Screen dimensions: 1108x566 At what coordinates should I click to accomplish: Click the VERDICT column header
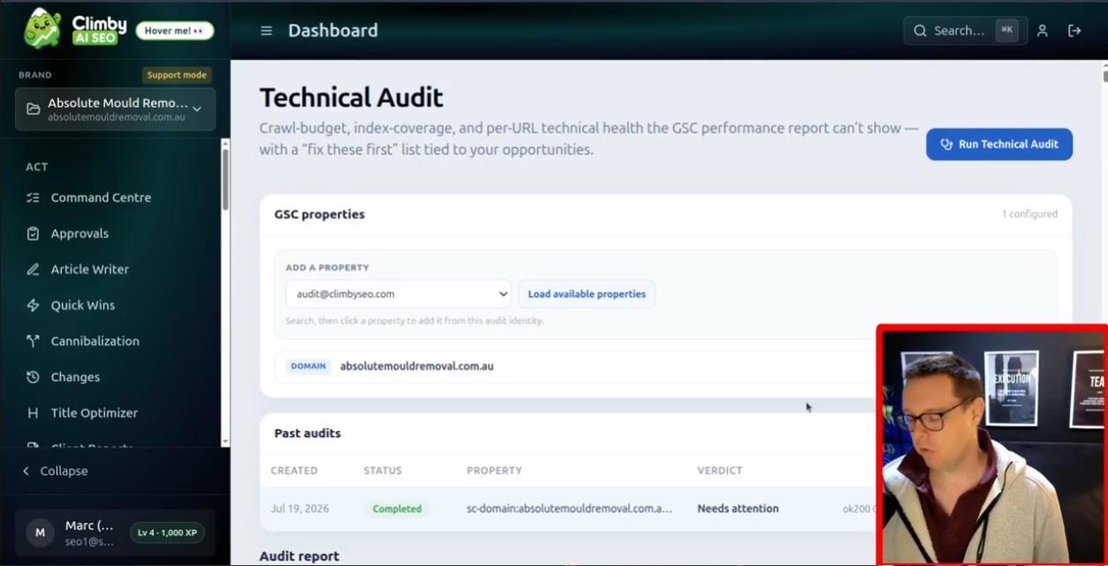click(x=720, y=471)
